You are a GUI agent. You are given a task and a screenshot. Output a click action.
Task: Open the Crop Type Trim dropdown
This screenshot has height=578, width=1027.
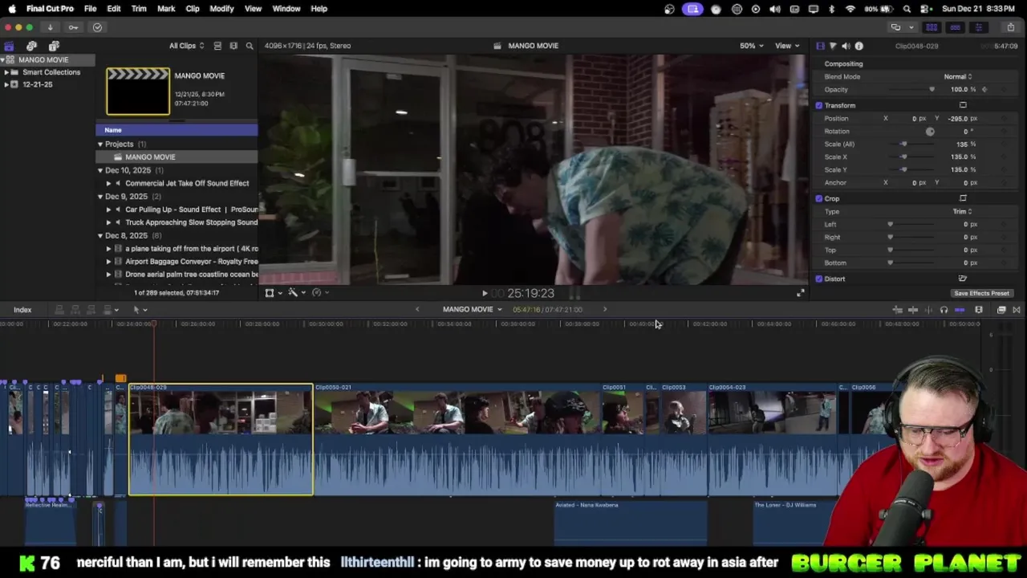coord(962,211)
